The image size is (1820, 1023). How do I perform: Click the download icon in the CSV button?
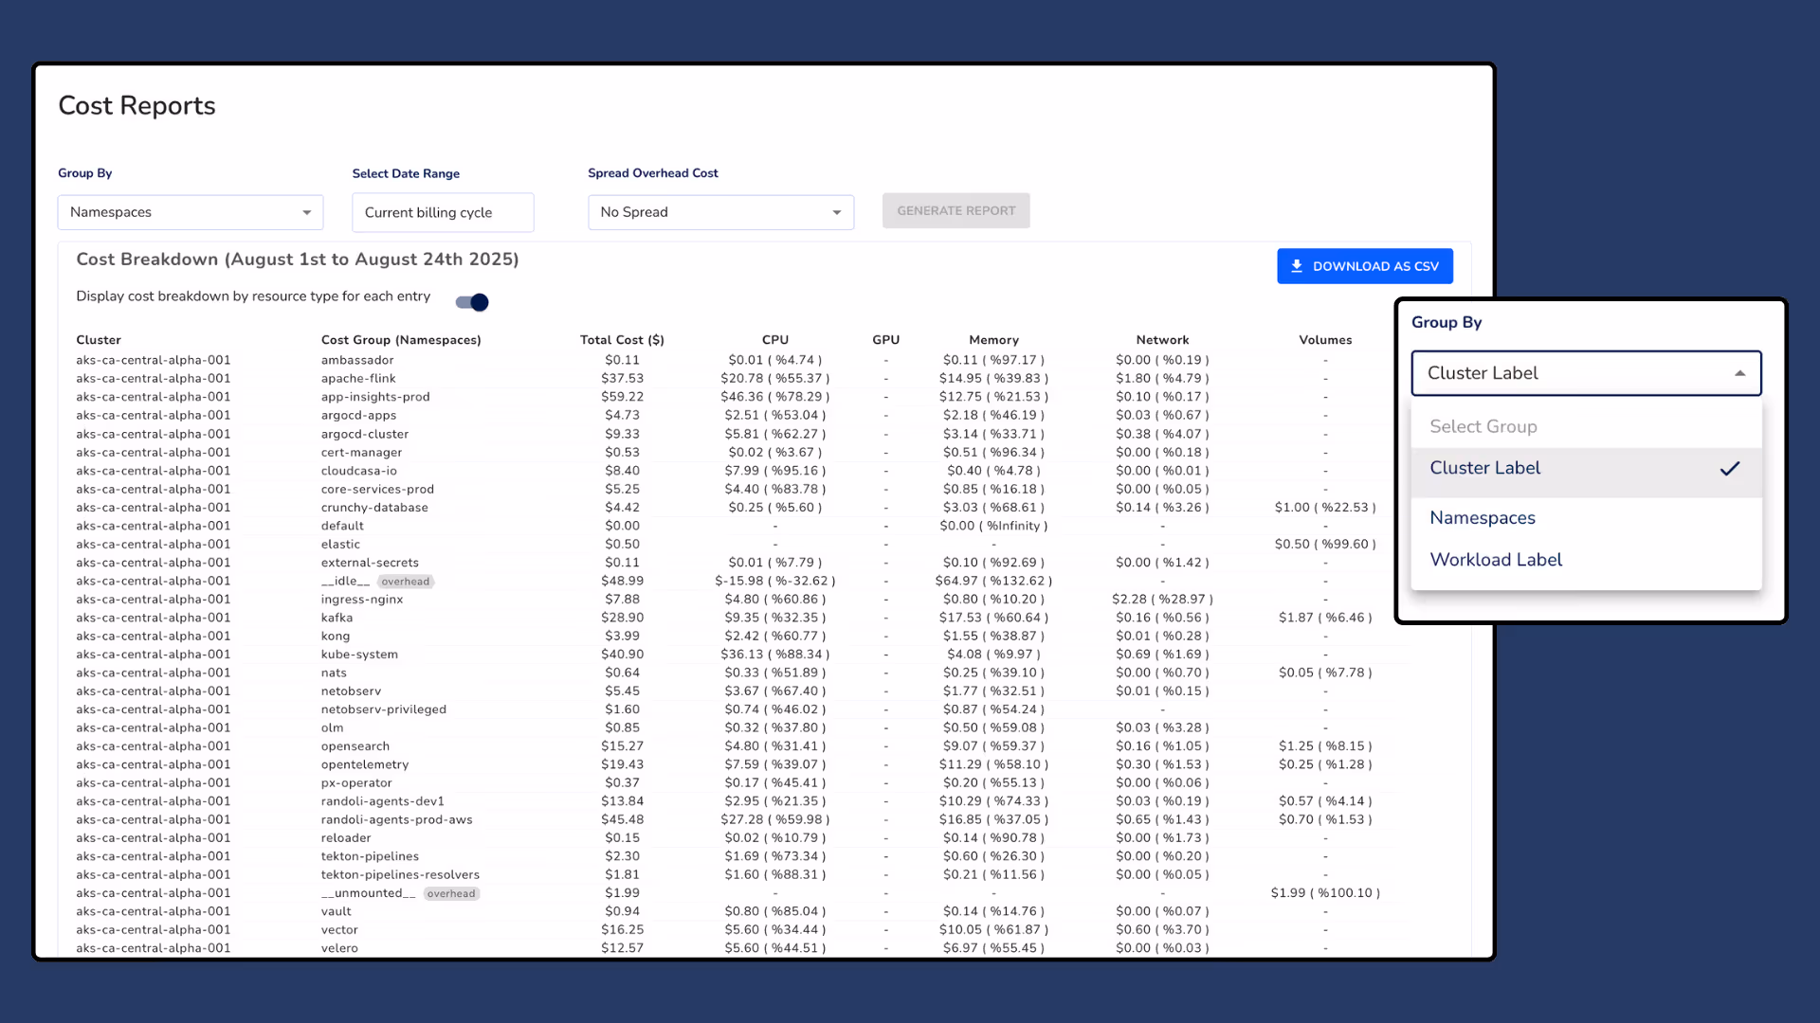tap(1297, 266)
